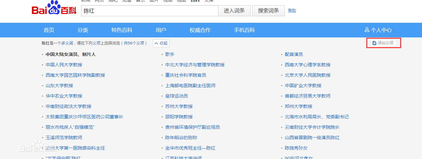Go to the 首页 nav tab
The image size is (422, 159).
49,30
